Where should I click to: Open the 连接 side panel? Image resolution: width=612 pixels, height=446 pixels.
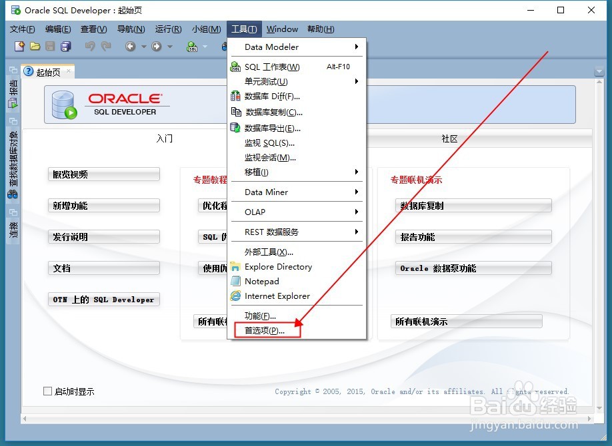pos(13,230)
